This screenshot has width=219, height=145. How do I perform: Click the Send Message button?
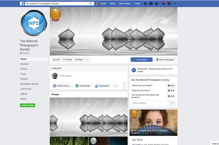coord(165,60)
